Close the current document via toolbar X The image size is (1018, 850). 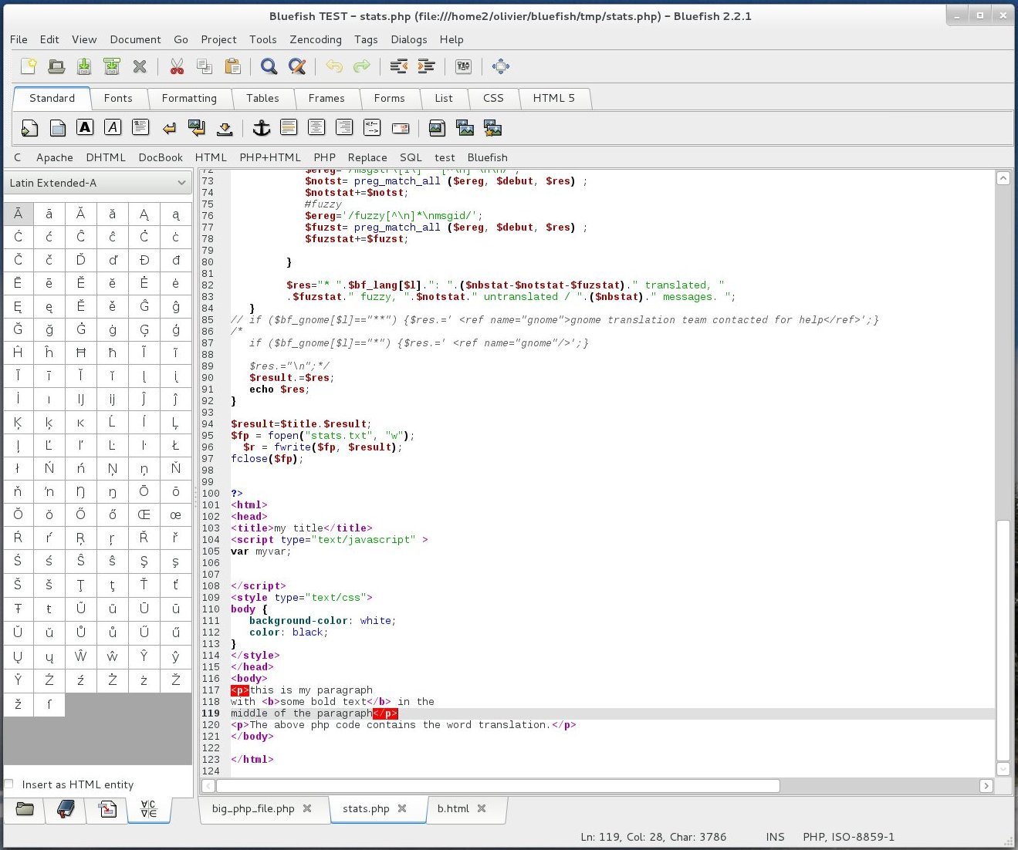pyautogui.click(x=140, y=66)
